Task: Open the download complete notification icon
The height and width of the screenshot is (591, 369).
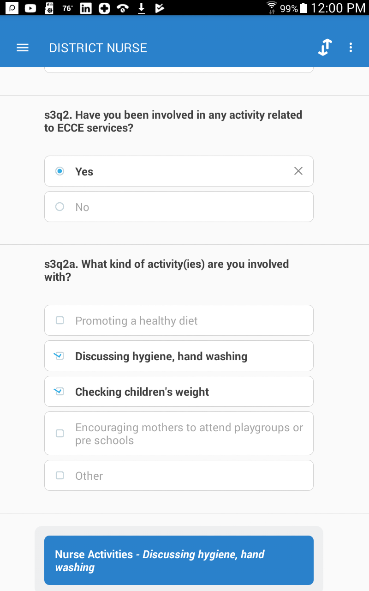Action: [141, 8]
